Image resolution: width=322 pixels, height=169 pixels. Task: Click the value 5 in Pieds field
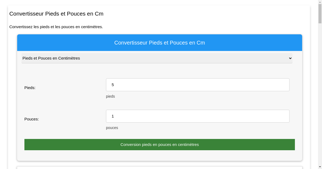tap(113, 85)
